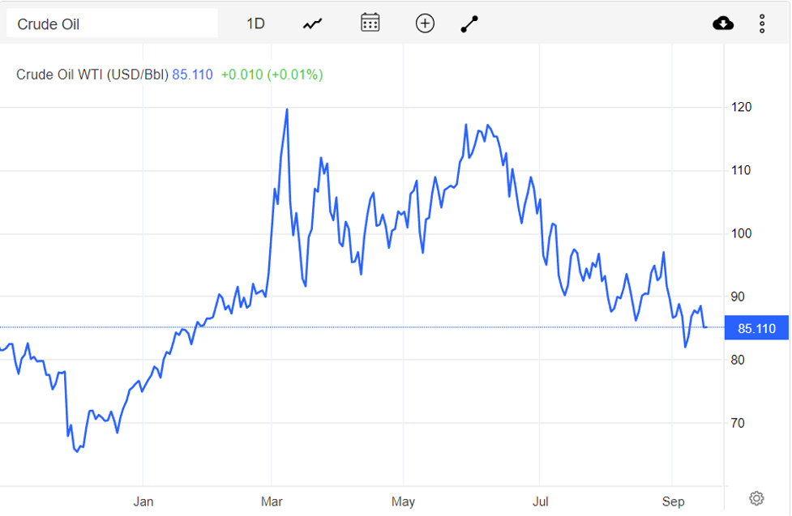Click the plus icon to add comparison

pyautogui.click(x=425, y=23)
